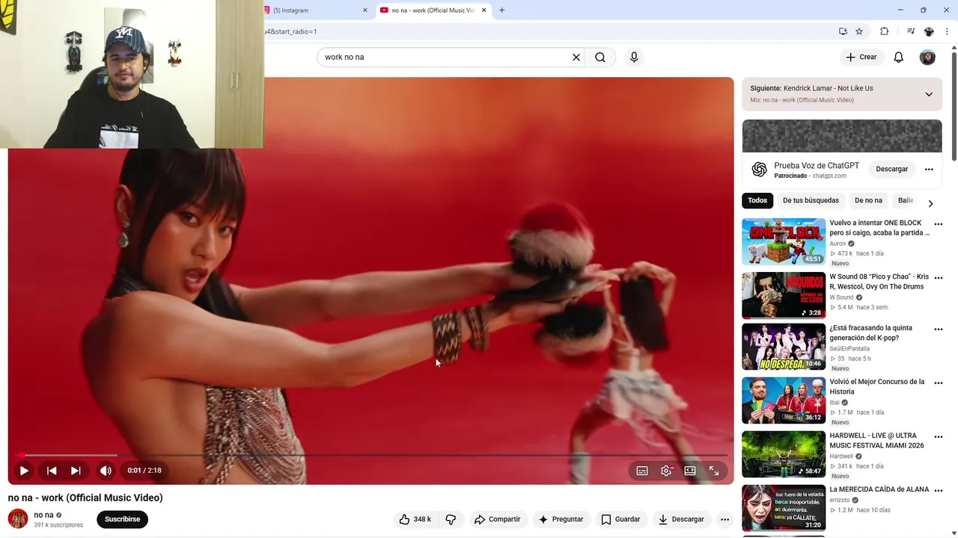Select the 'Todos' filter chip
The width and height of the screenshot is (958, 538).
click(x=757, y=200)
